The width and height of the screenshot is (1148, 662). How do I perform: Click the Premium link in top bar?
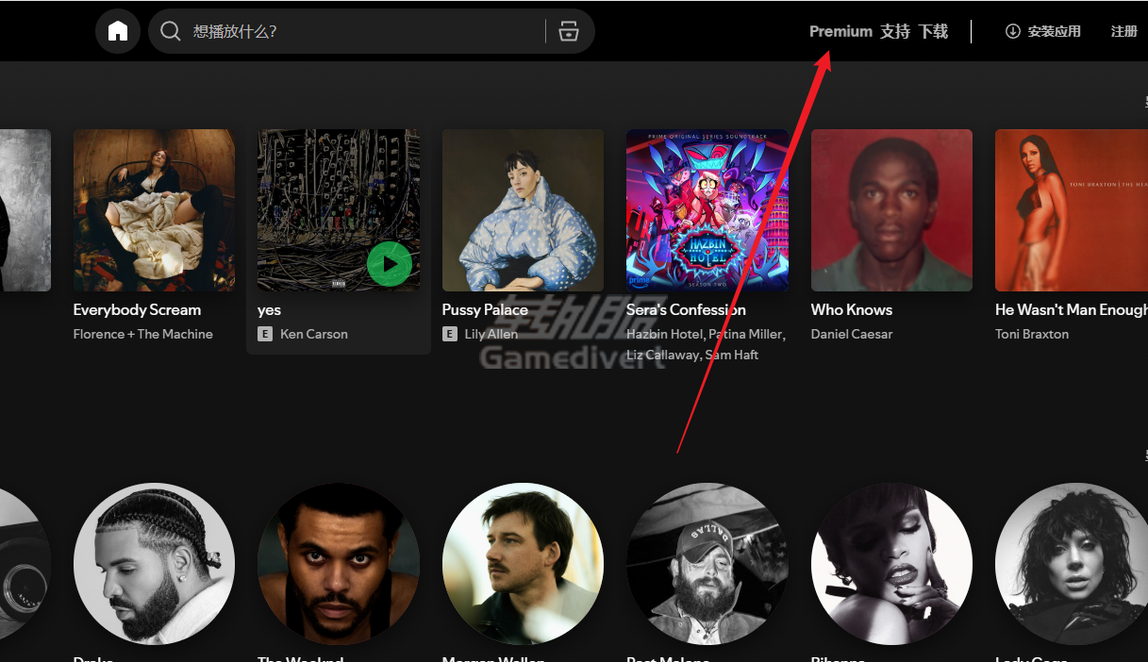[840, 30]
